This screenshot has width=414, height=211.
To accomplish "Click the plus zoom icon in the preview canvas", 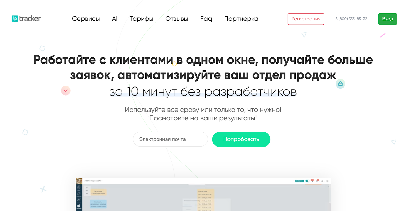I will 87,188.
